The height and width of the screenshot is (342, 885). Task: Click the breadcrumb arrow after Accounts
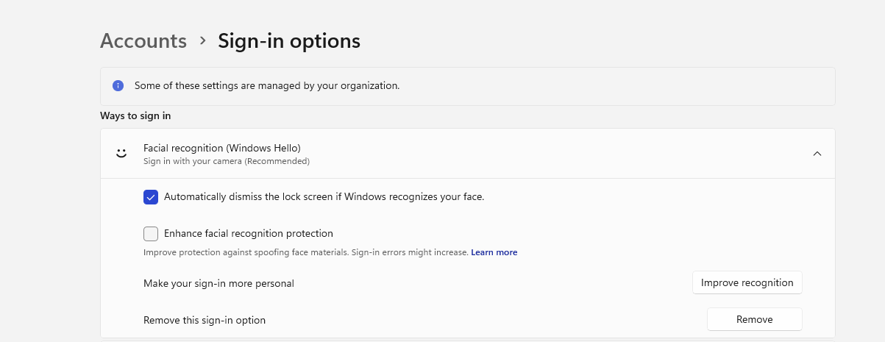pos(203,41)
